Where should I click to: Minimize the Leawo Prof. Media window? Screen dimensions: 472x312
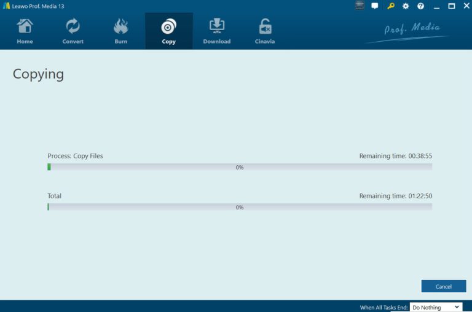(436, 6)
